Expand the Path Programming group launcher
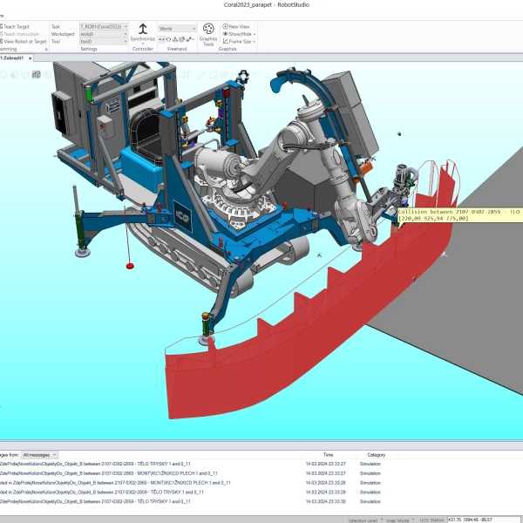 (46, 49)
